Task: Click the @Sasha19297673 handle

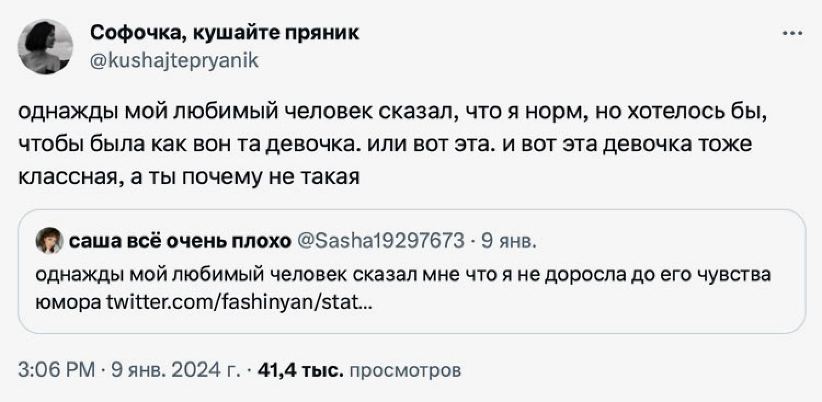Action: pos(380,241)
